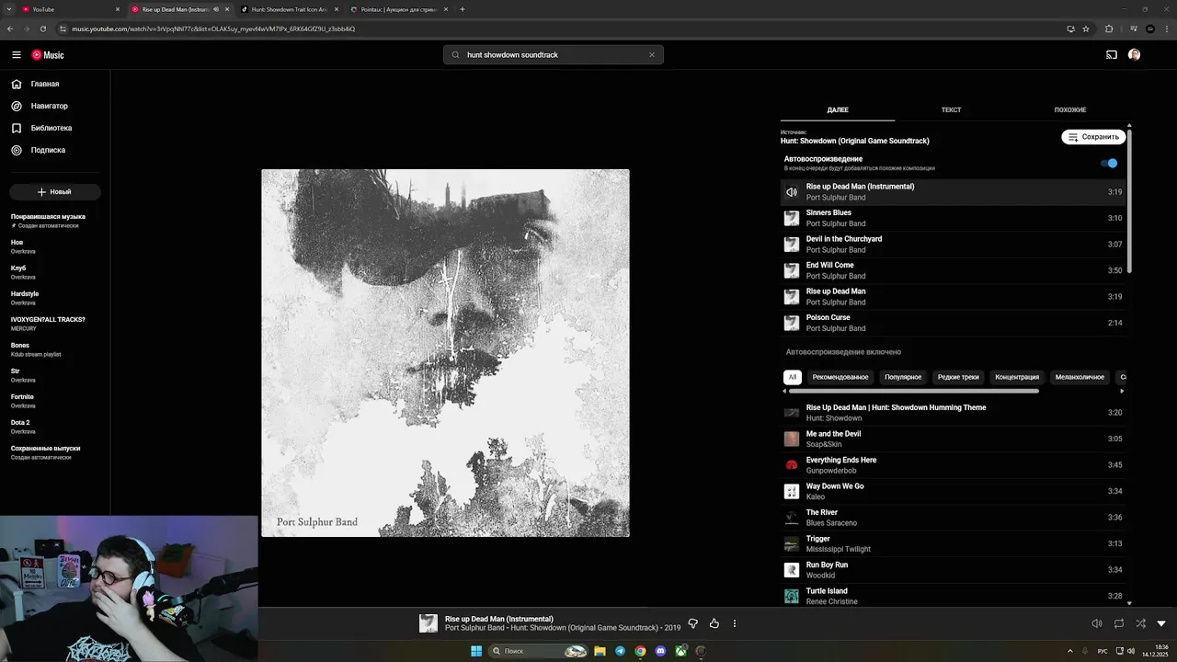This screenshot has width=1177, height=662.
Task: Save the queue with Сохранить button
Action: 1093,137
